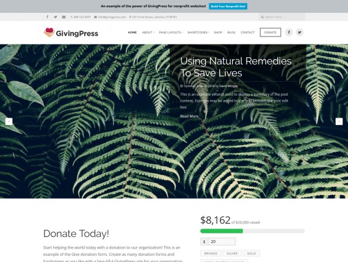This screenshot has width=348, height=262.
Task: Advance slider with right arrow
Action: pos(339,121)
